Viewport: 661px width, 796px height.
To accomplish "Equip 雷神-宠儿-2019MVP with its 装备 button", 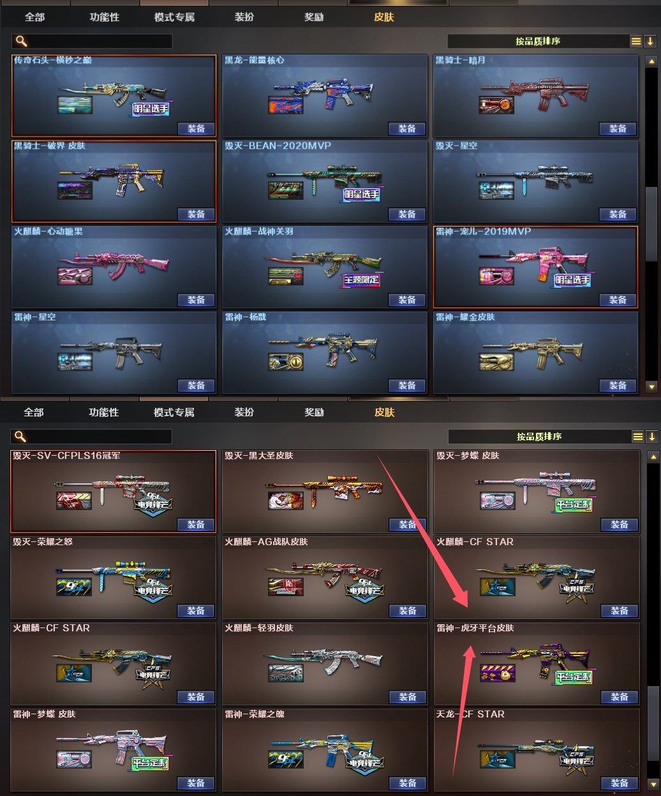I will pos(618,299).
